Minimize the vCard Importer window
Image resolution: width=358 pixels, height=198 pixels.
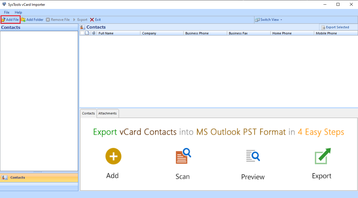point(325,4)
